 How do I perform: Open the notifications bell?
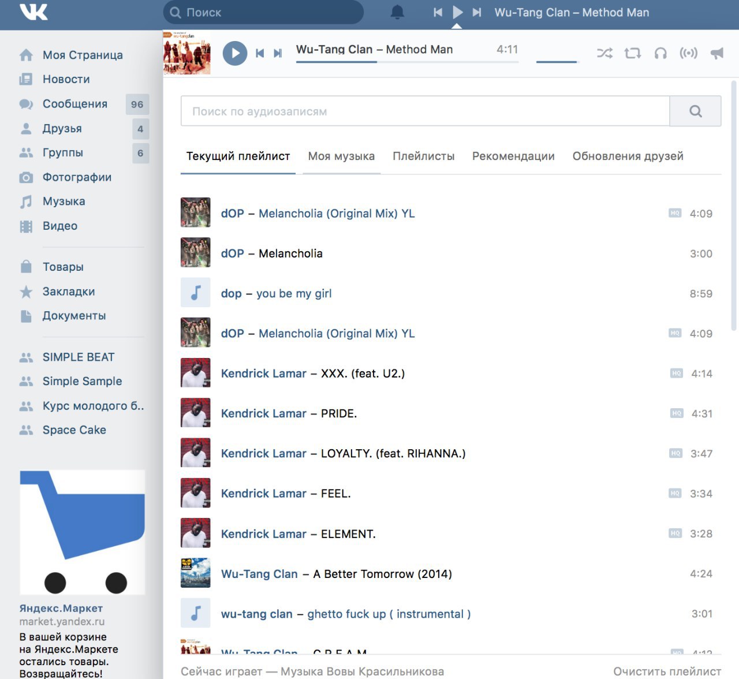[x=398, y=12]
